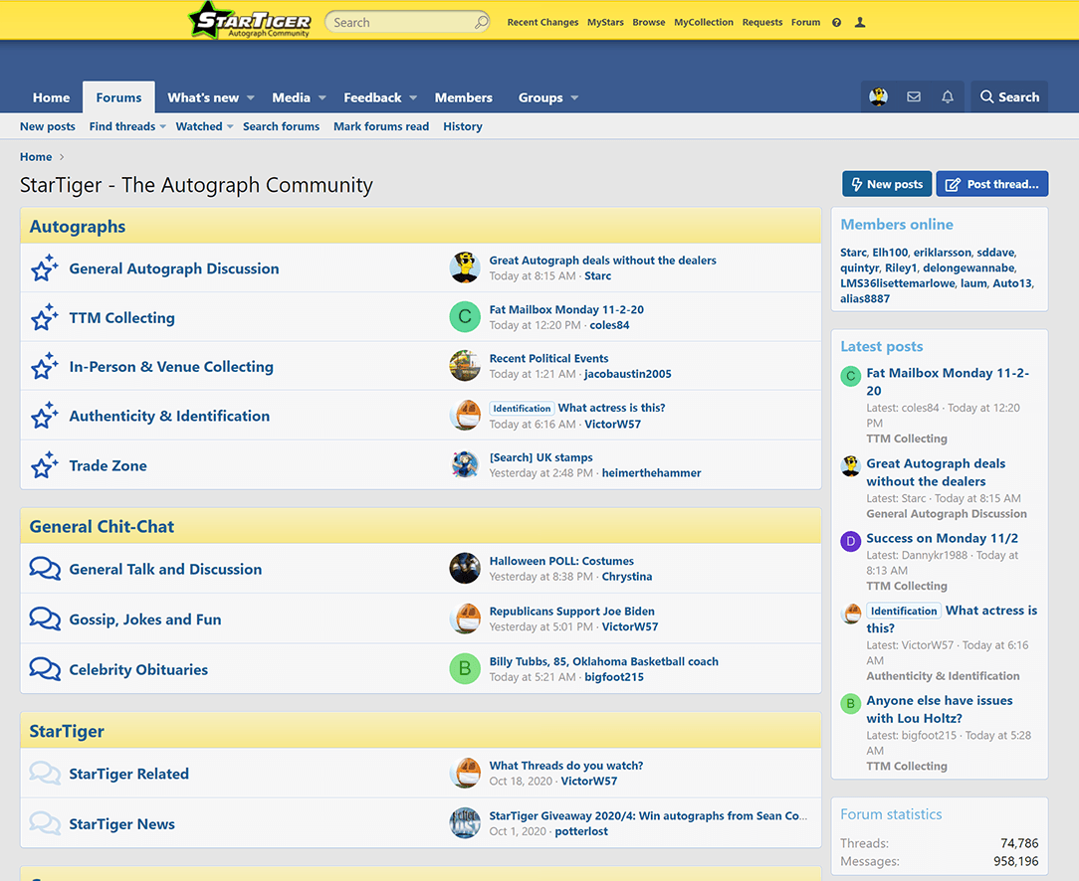The image size is (1079, 881).
Task: Click Mark forums read link
Action: coord(381,126)
